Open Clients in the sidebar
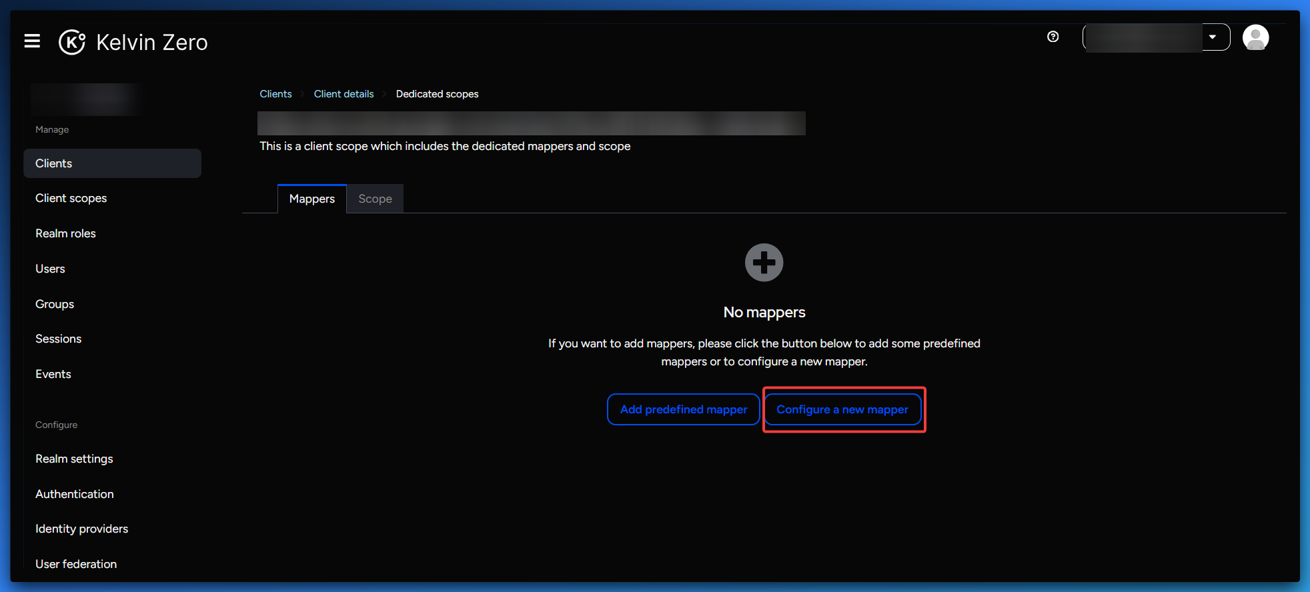The image size is (1310, 592). click(x=54, y=163)
